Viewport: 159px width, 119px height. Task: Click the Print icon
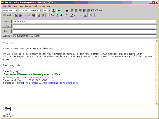point(20,15)
